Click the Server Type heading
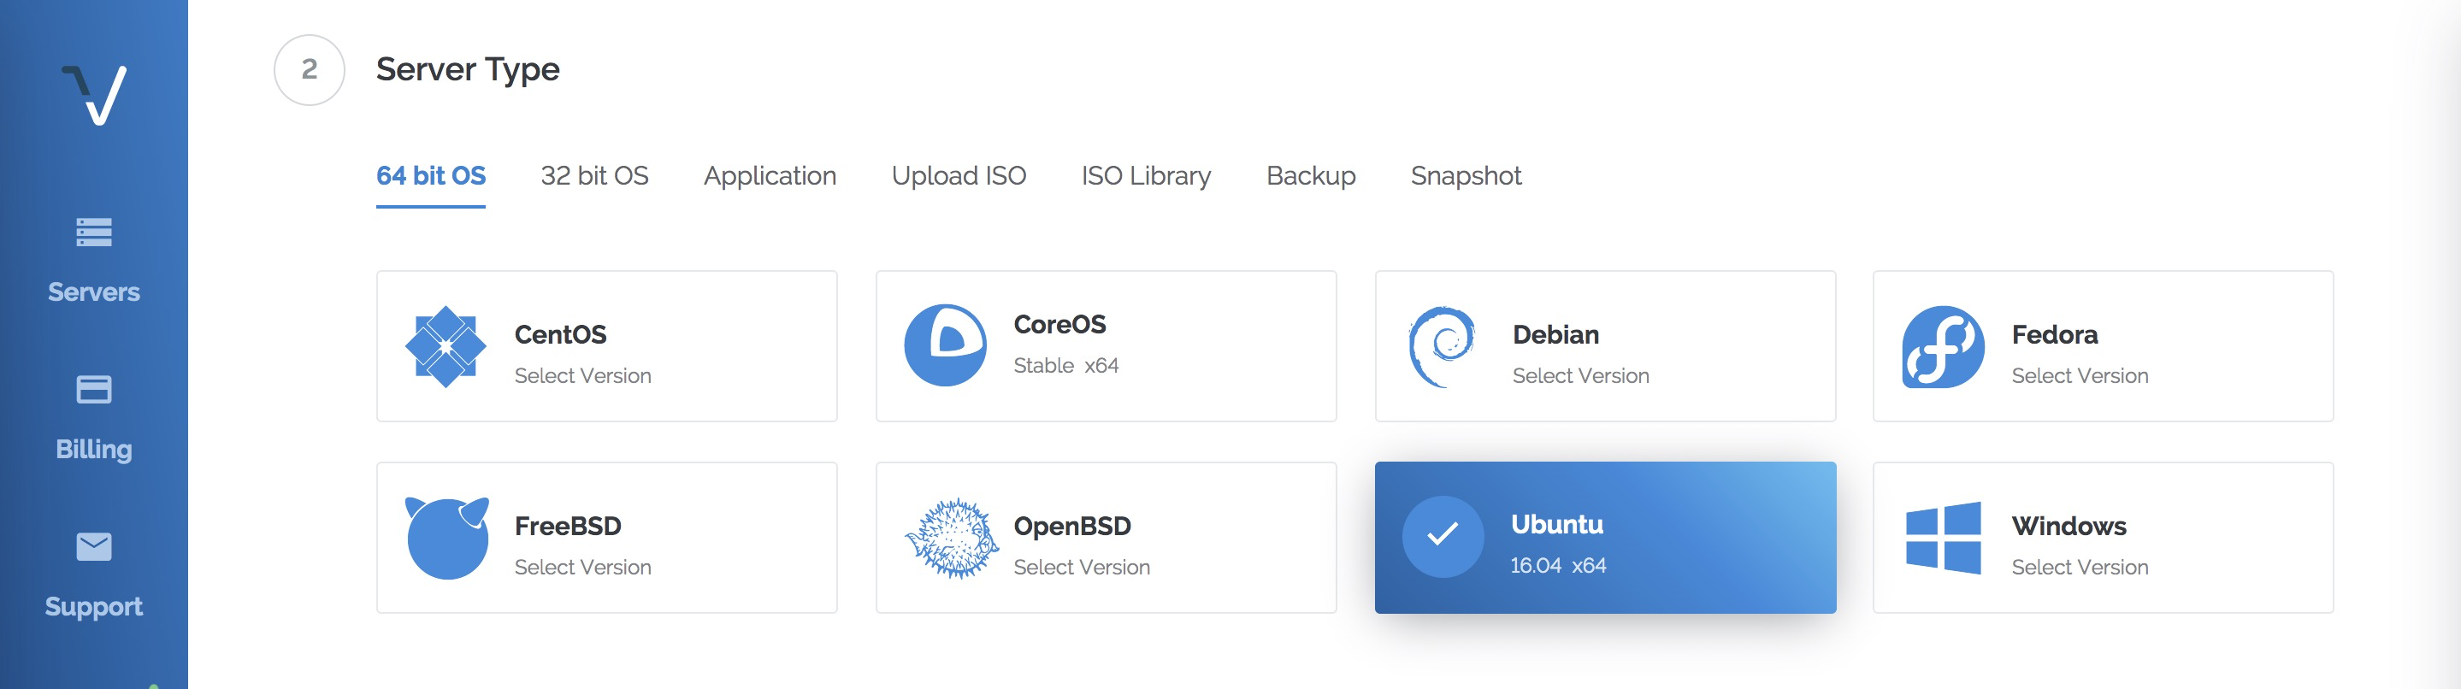The image size is (2461, 689). [x=467, y=70]
